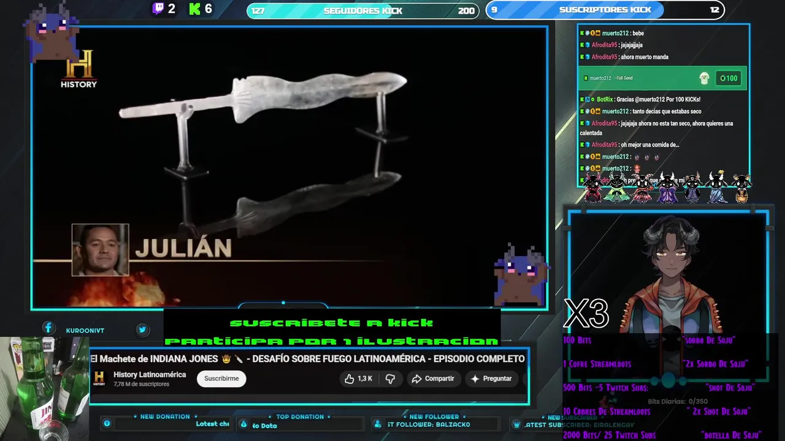Click the seguidores goal value 200
785x441 pixels.
466,10
